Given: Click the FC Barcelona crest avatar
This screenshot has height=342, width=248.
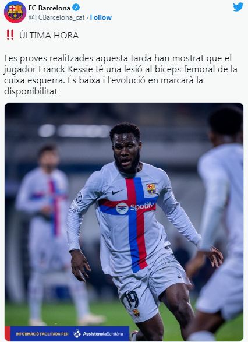Looking at the screenshot, I should pos(15,12).
